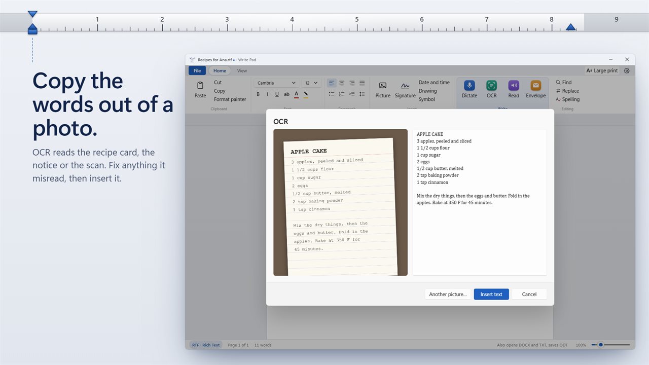Insert Date and time
The height and width of the screenshot is (365, 649).
pos(434,82)
